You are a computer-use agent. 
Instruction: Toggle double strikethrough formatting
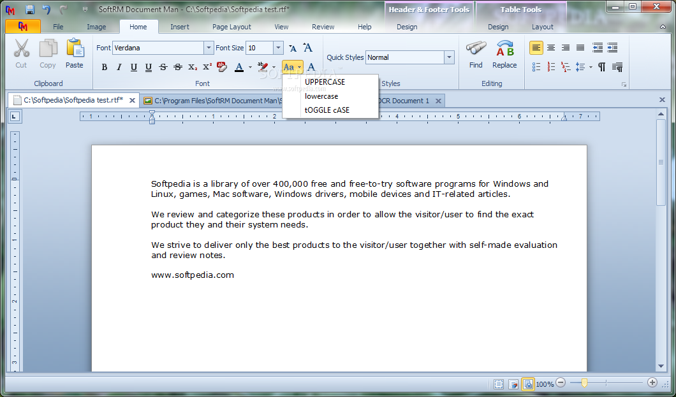tap(178, 67)
